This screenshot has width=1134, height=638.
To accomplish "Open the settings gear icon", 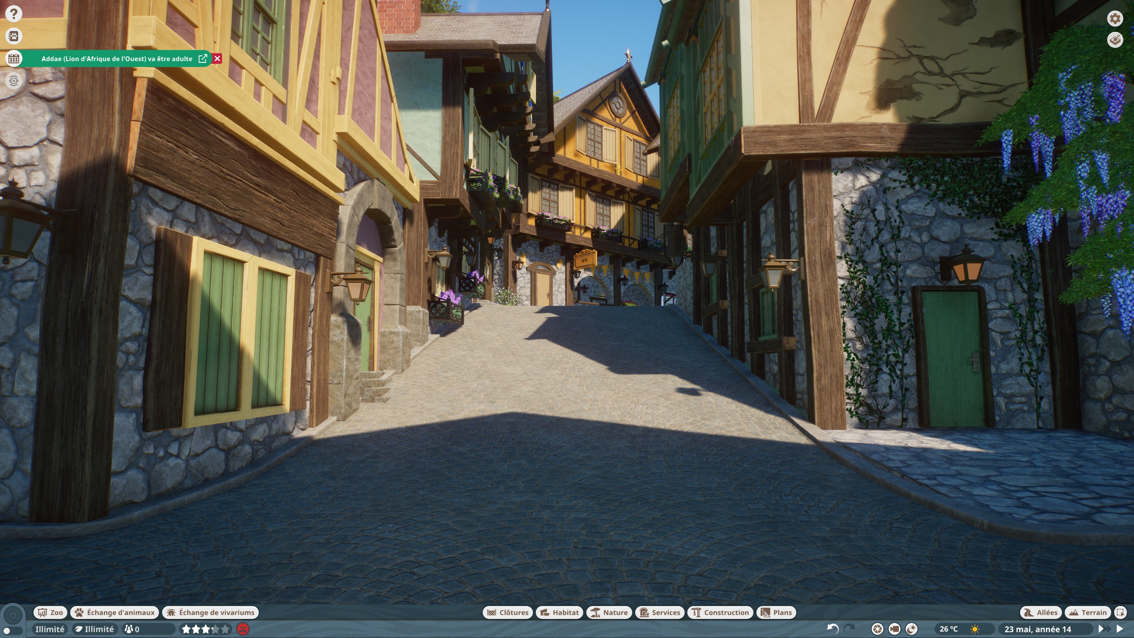I will 1115,19.
